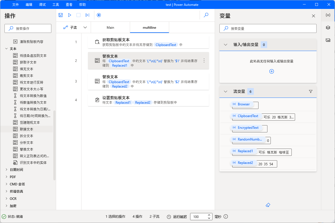Image resolution: width=335 pixels, height=223 pixels.
Task: Increase run delay with up stepper
Action: coord(209,215)
